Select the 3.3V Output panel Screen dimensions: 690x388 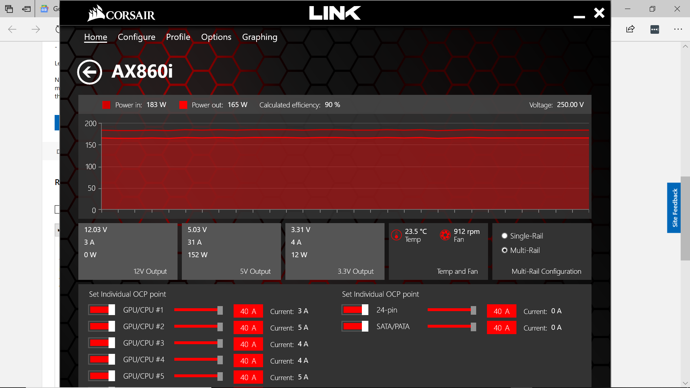coord(335,251)
